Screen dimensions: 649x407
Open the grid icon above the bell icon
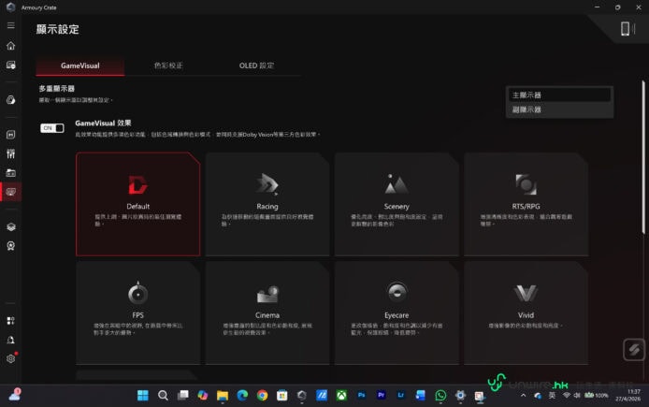coord(11,321)
